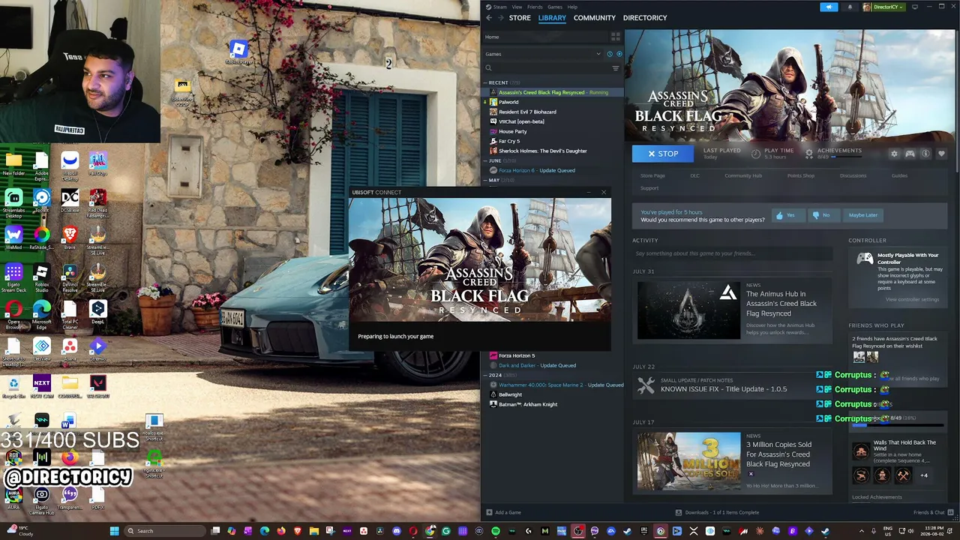Open the Recycle Bin on desktop
This screenshot has height=540, width=960.
[13, 387]
